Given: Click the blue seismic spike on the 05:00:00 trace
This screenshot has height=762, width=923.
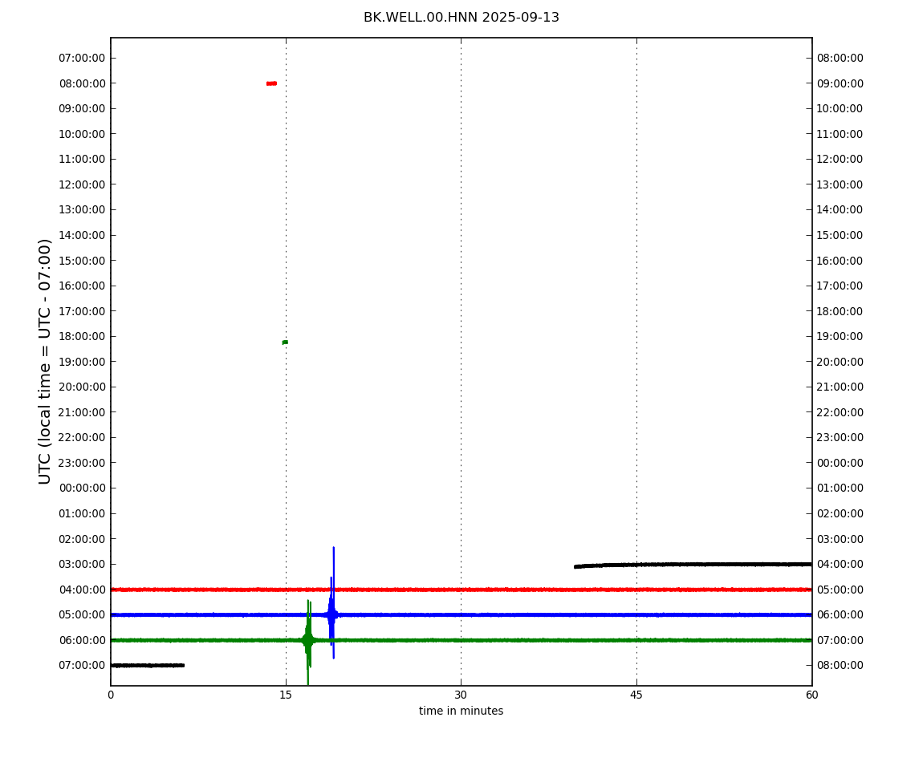Looking at the screenshot, I should (332, 603).
